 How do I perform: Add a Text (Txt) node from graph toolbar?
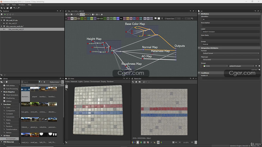[x=131, y=18]
